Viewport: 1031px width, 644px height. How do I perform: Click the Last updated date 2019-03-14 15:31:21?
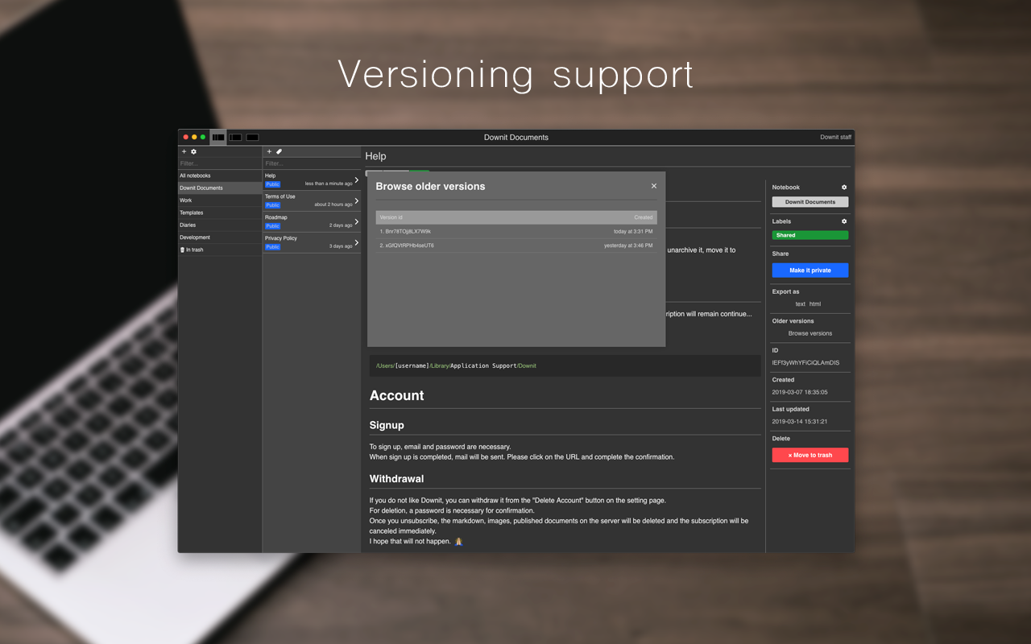(800, 421)
